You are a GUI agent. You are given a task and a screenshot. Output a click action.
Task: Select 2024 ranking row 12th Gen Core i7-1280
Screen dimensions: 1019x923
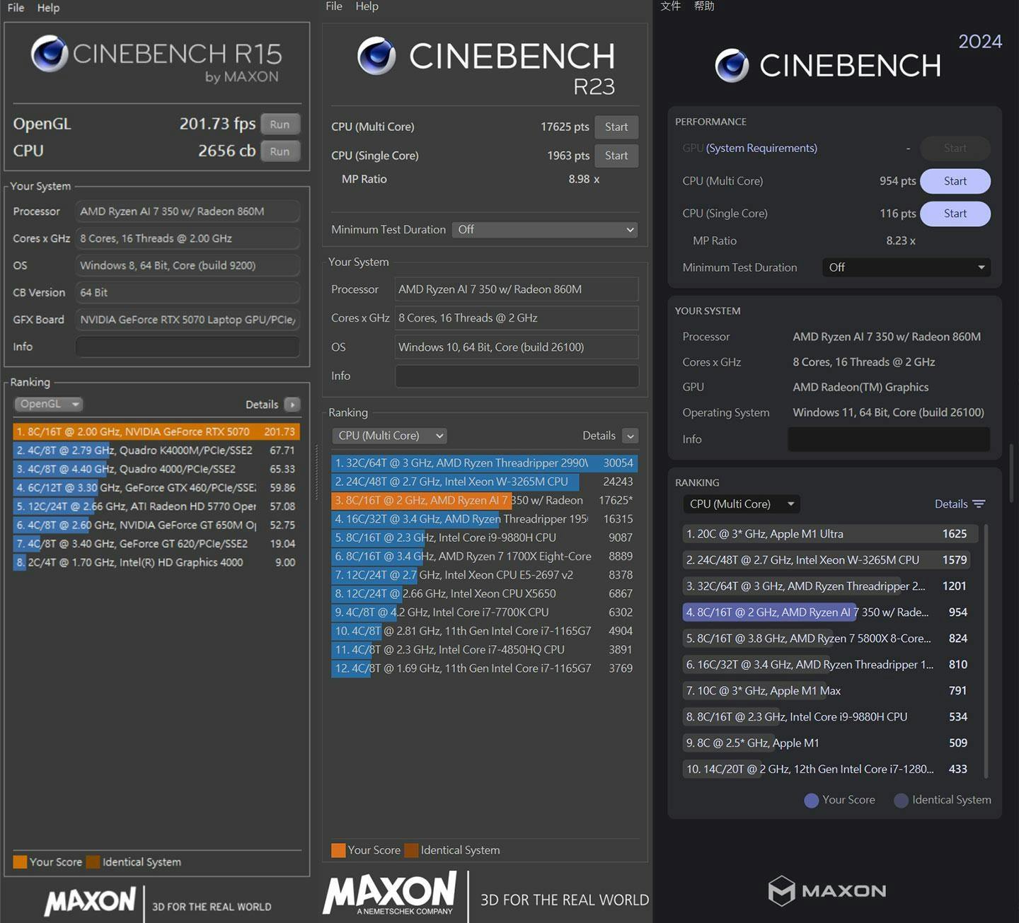click(x=830, y=770)
